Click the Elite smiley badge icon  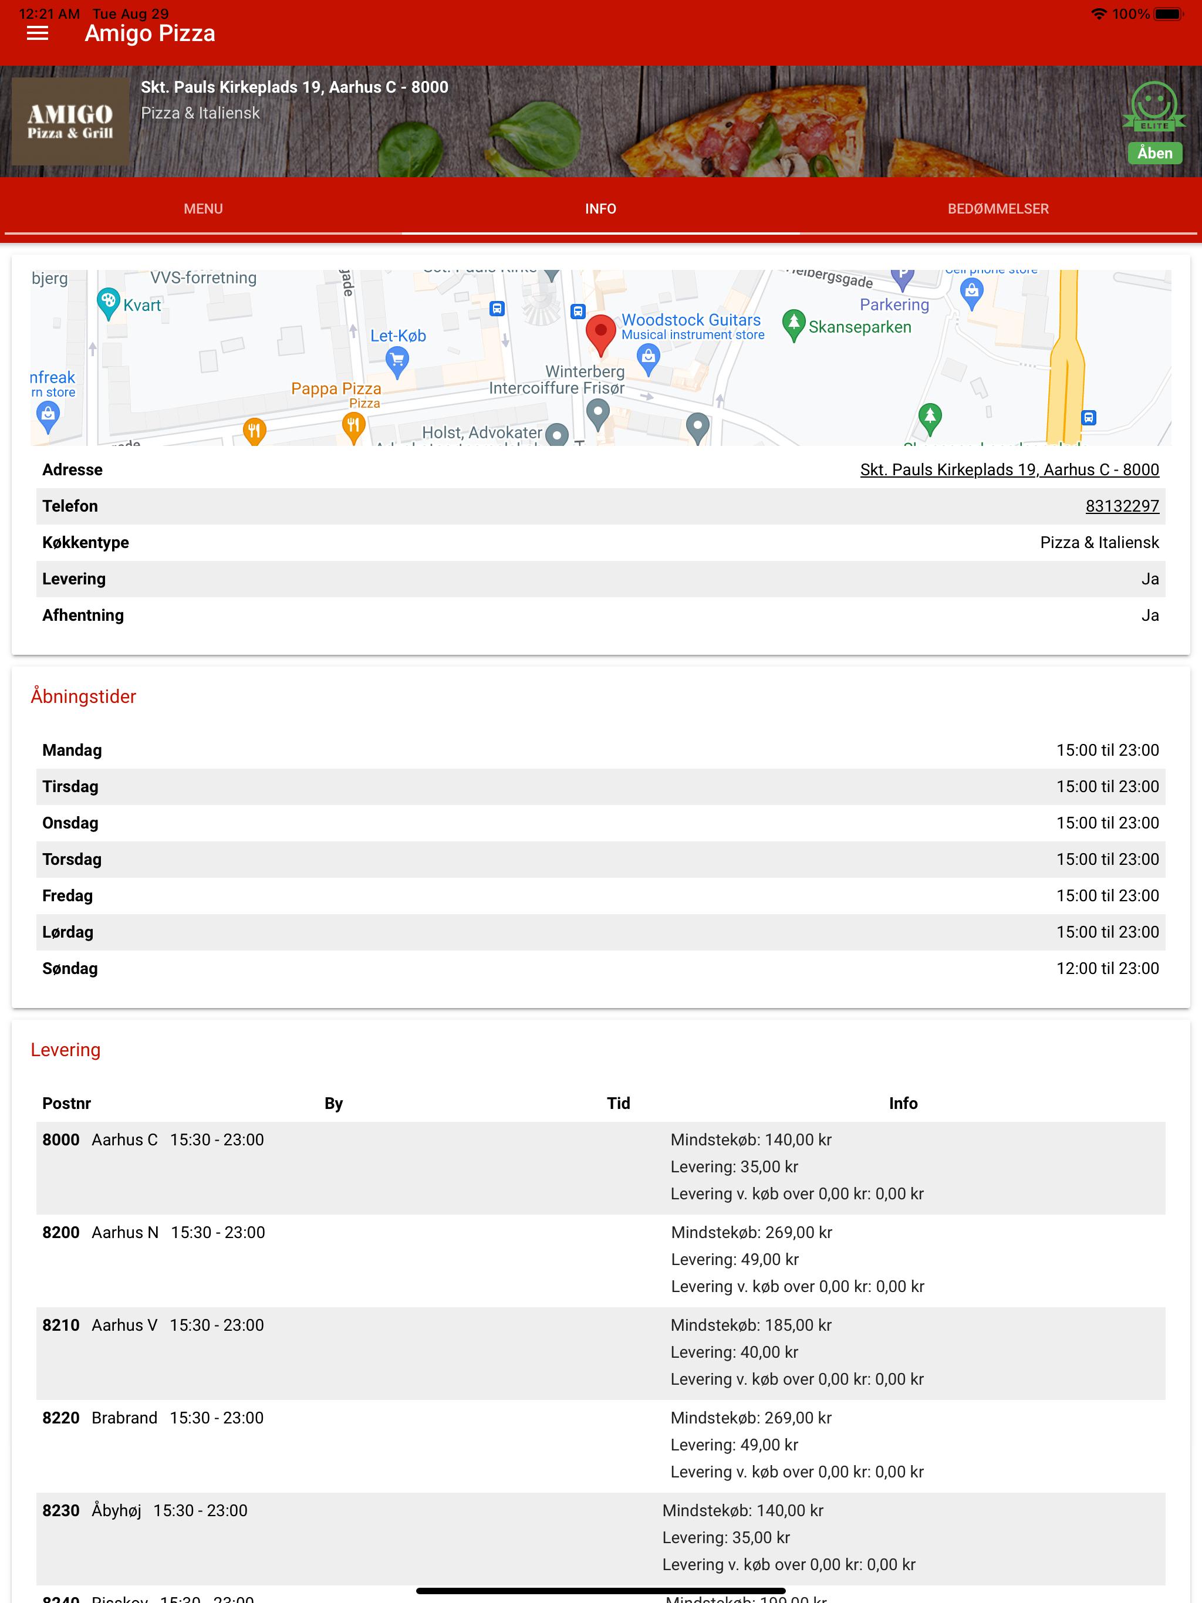[1154, 107]
